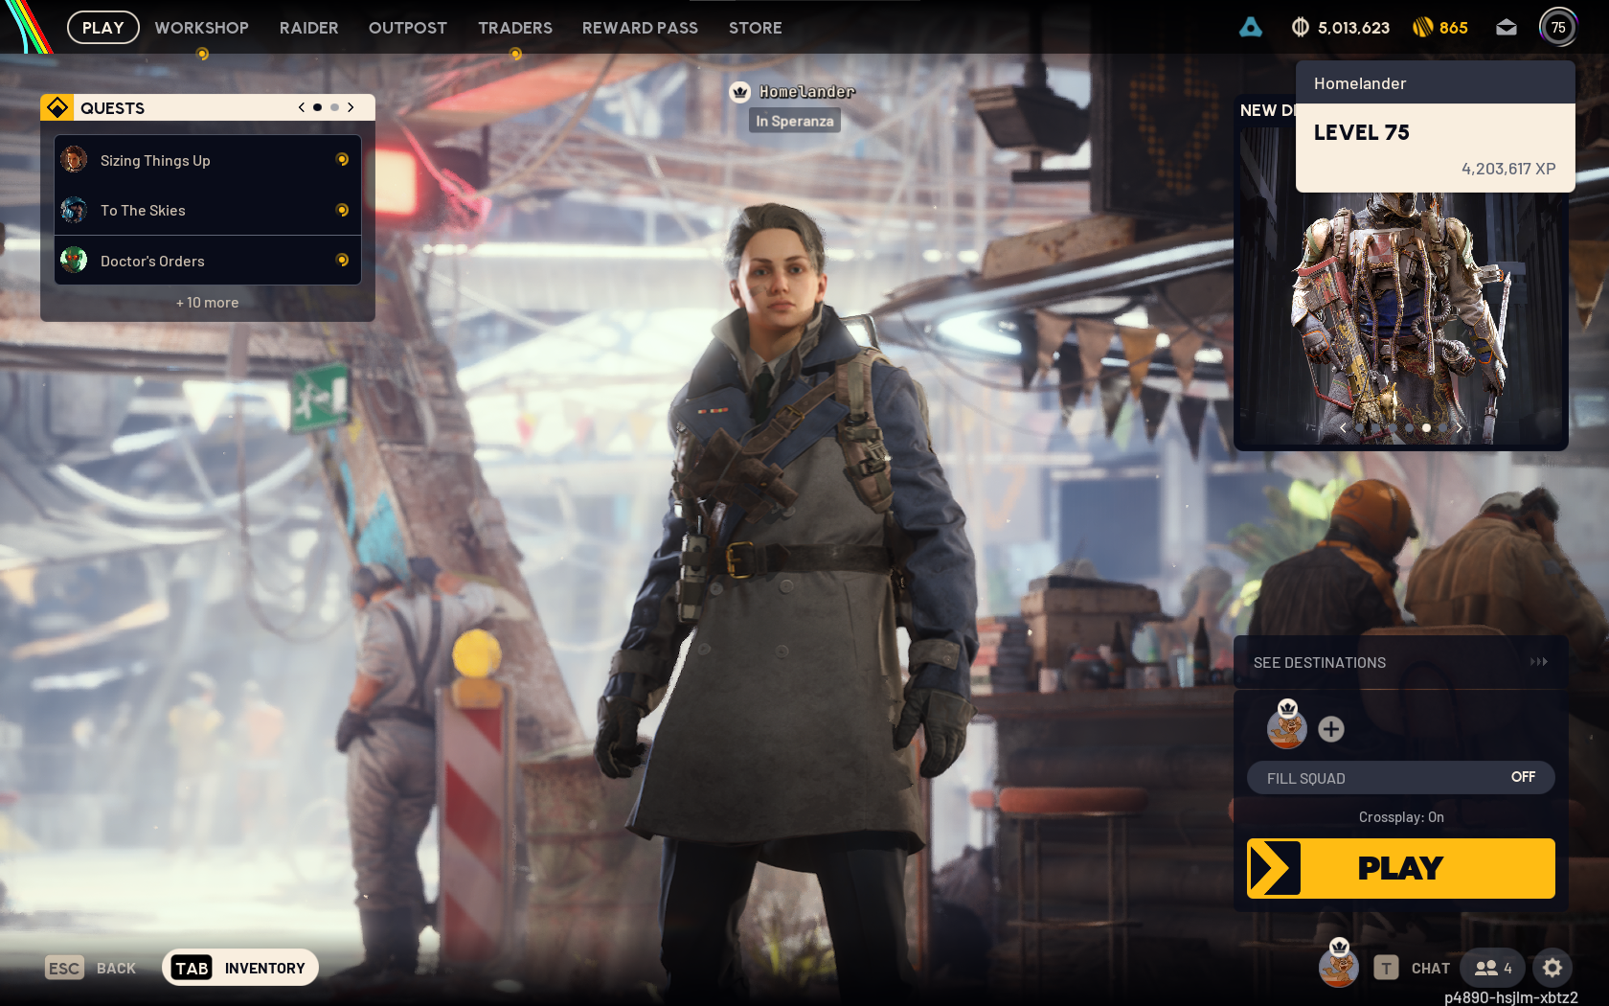Select the PLAY tab in top navigation
This screenshot has width=1609, height=1006.
103,28
